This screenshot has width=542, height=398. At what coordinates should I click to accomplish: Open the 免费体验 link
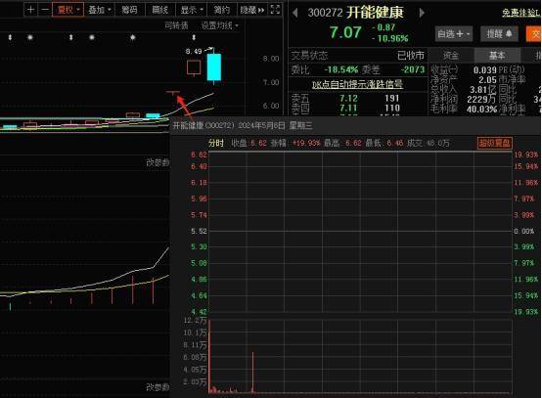tap(520, 13)
